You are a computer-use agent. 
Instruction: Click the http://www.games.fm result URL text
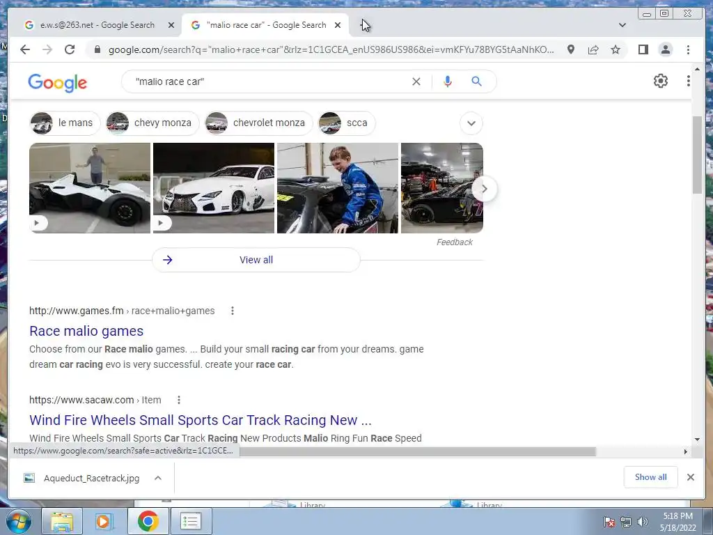click(x=77, y=311)
